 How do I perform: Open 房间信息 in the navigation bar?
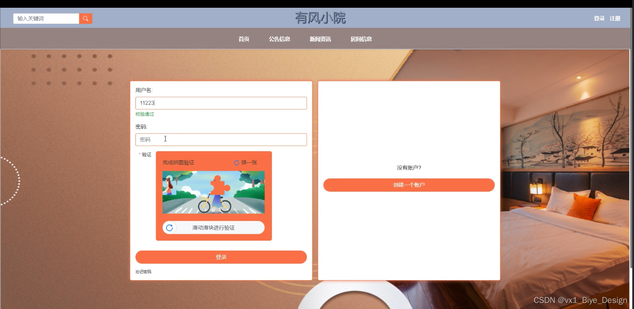[361, 39]
